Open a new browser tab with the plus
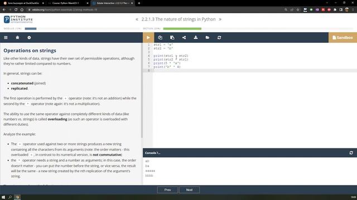This screenshot has width=357, height=200. (139, 3)
